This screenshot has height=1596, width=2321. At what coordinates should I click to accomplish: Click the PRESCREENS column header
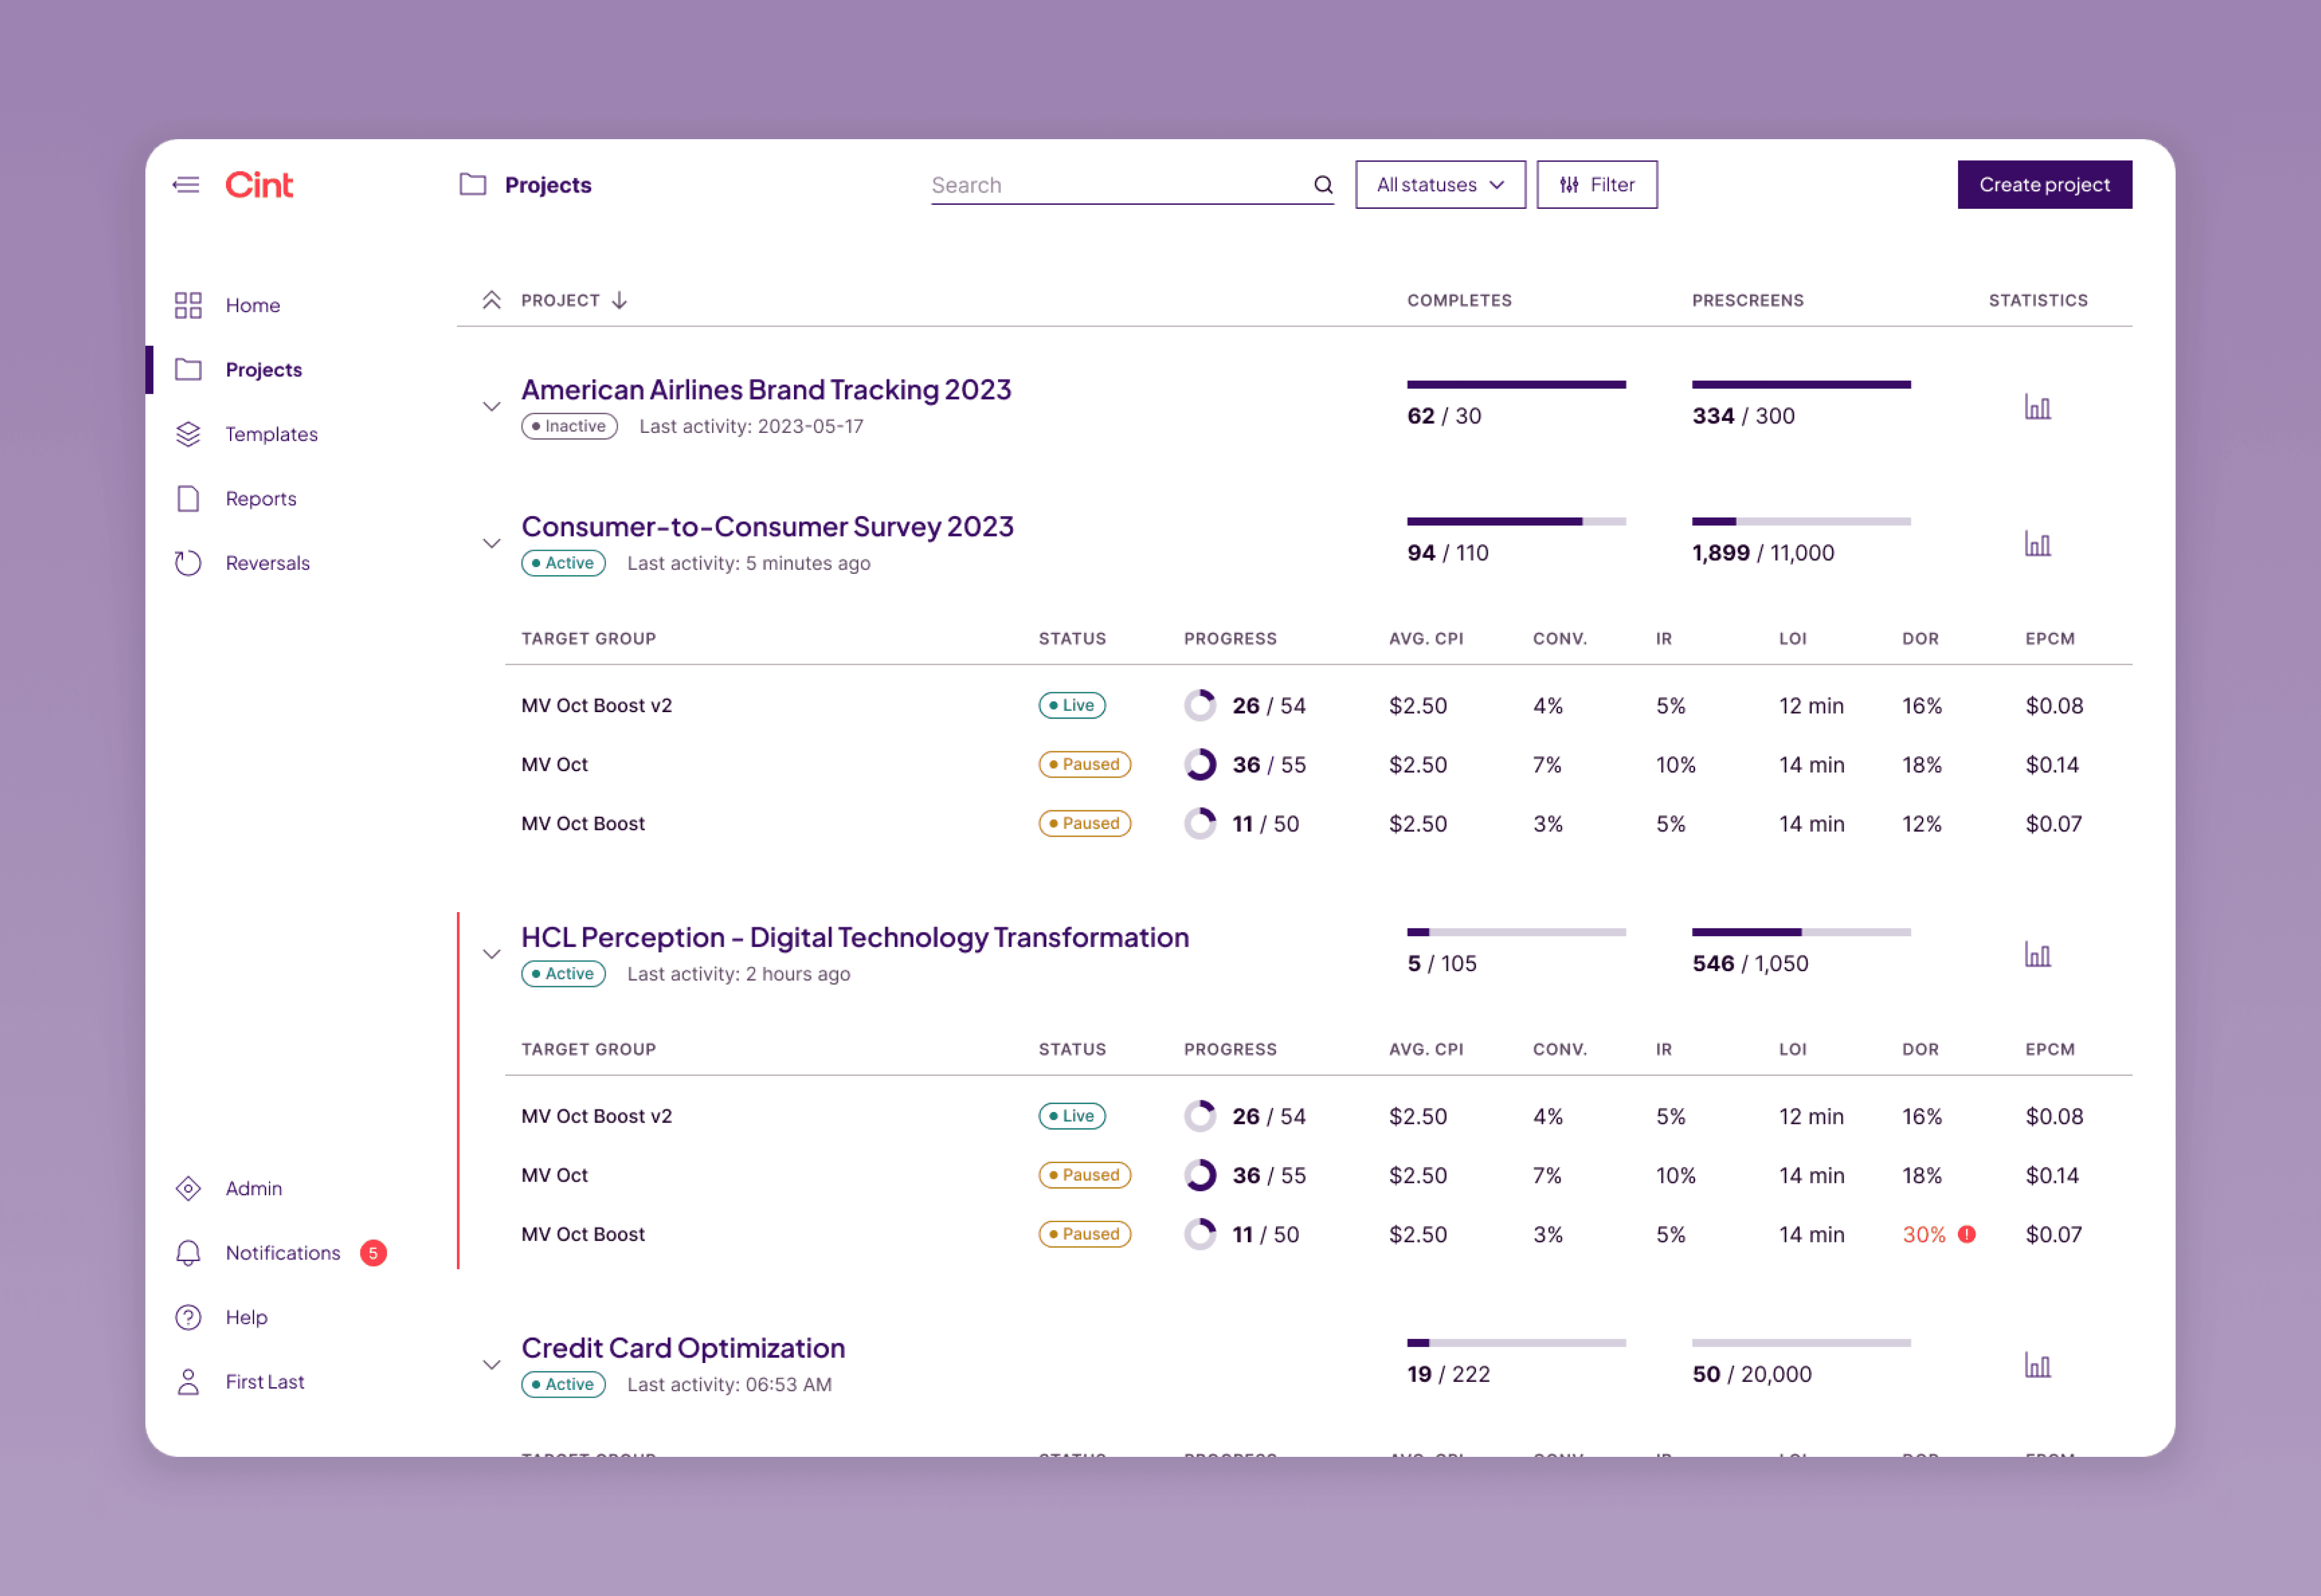tap(1748, 300)
